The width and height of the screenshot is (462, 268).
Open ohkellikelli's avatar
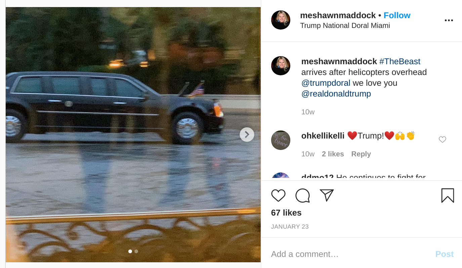click(x=281, y=140)
